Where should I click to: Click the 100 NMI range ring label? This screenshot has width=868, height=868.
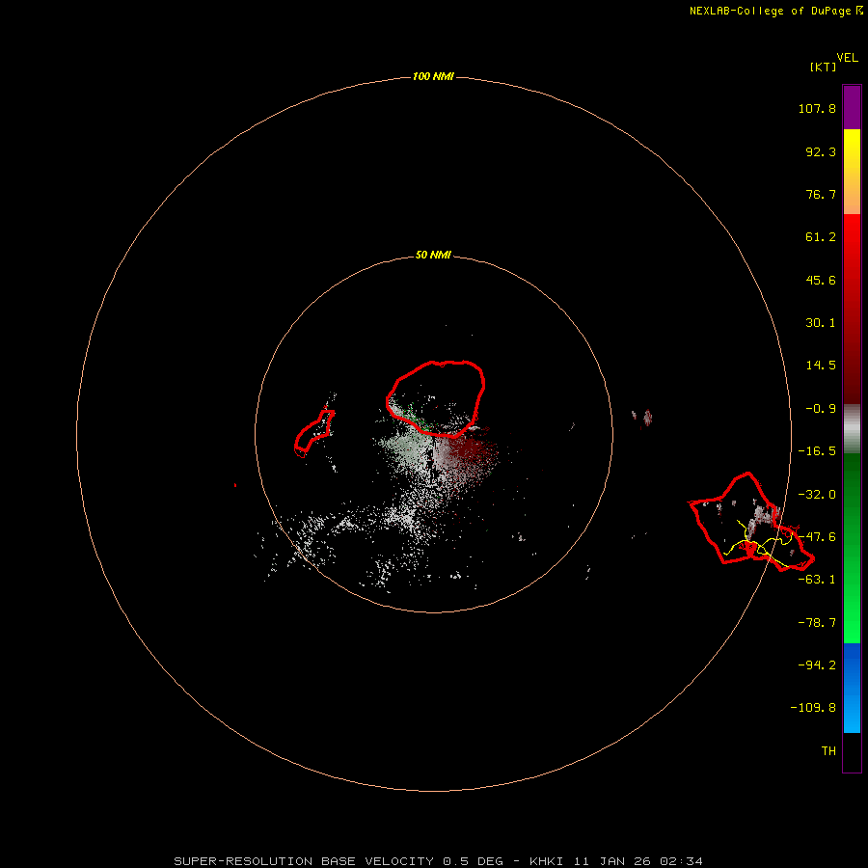pos(433,76)
